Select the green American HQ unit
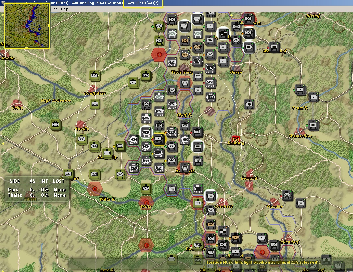 [95, 76]
